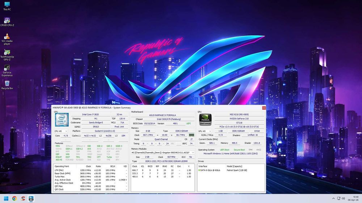This screenshot has width=362, height=203.
Task: Close the HWiNFO System Summary window
Action: click(264, 107)
